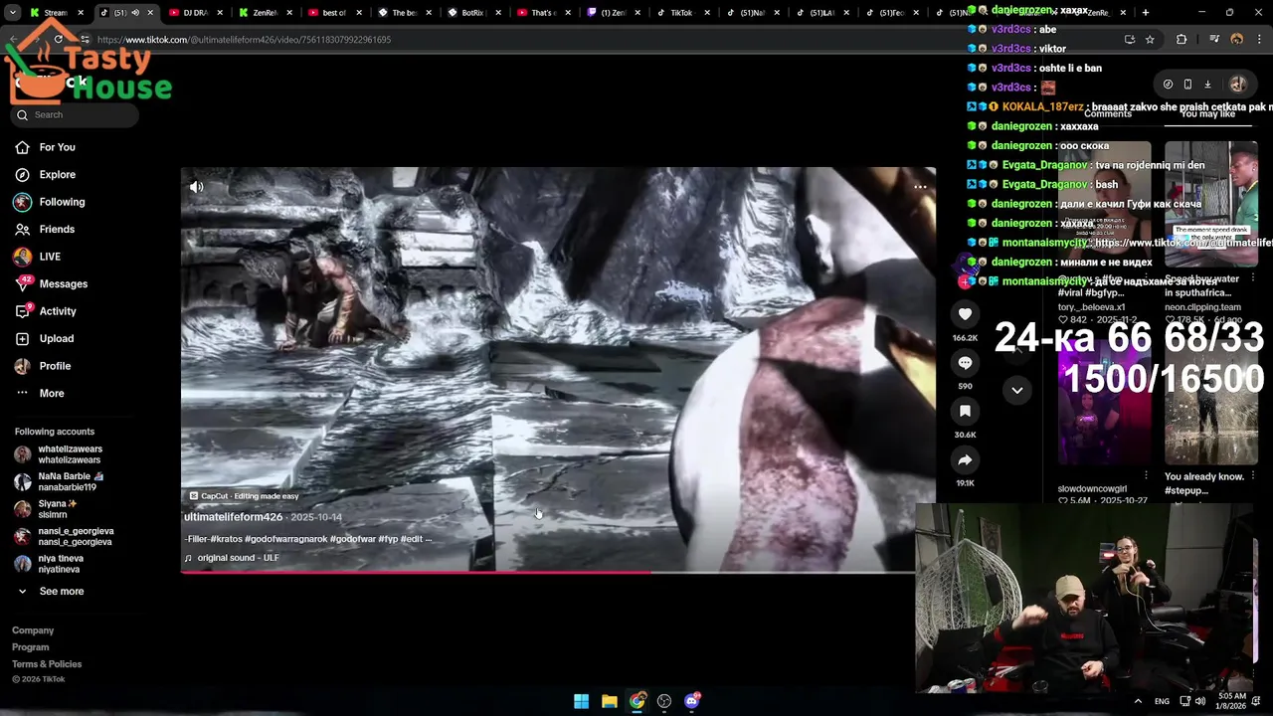Open Messages in the sidebar

tap(63, 283)
